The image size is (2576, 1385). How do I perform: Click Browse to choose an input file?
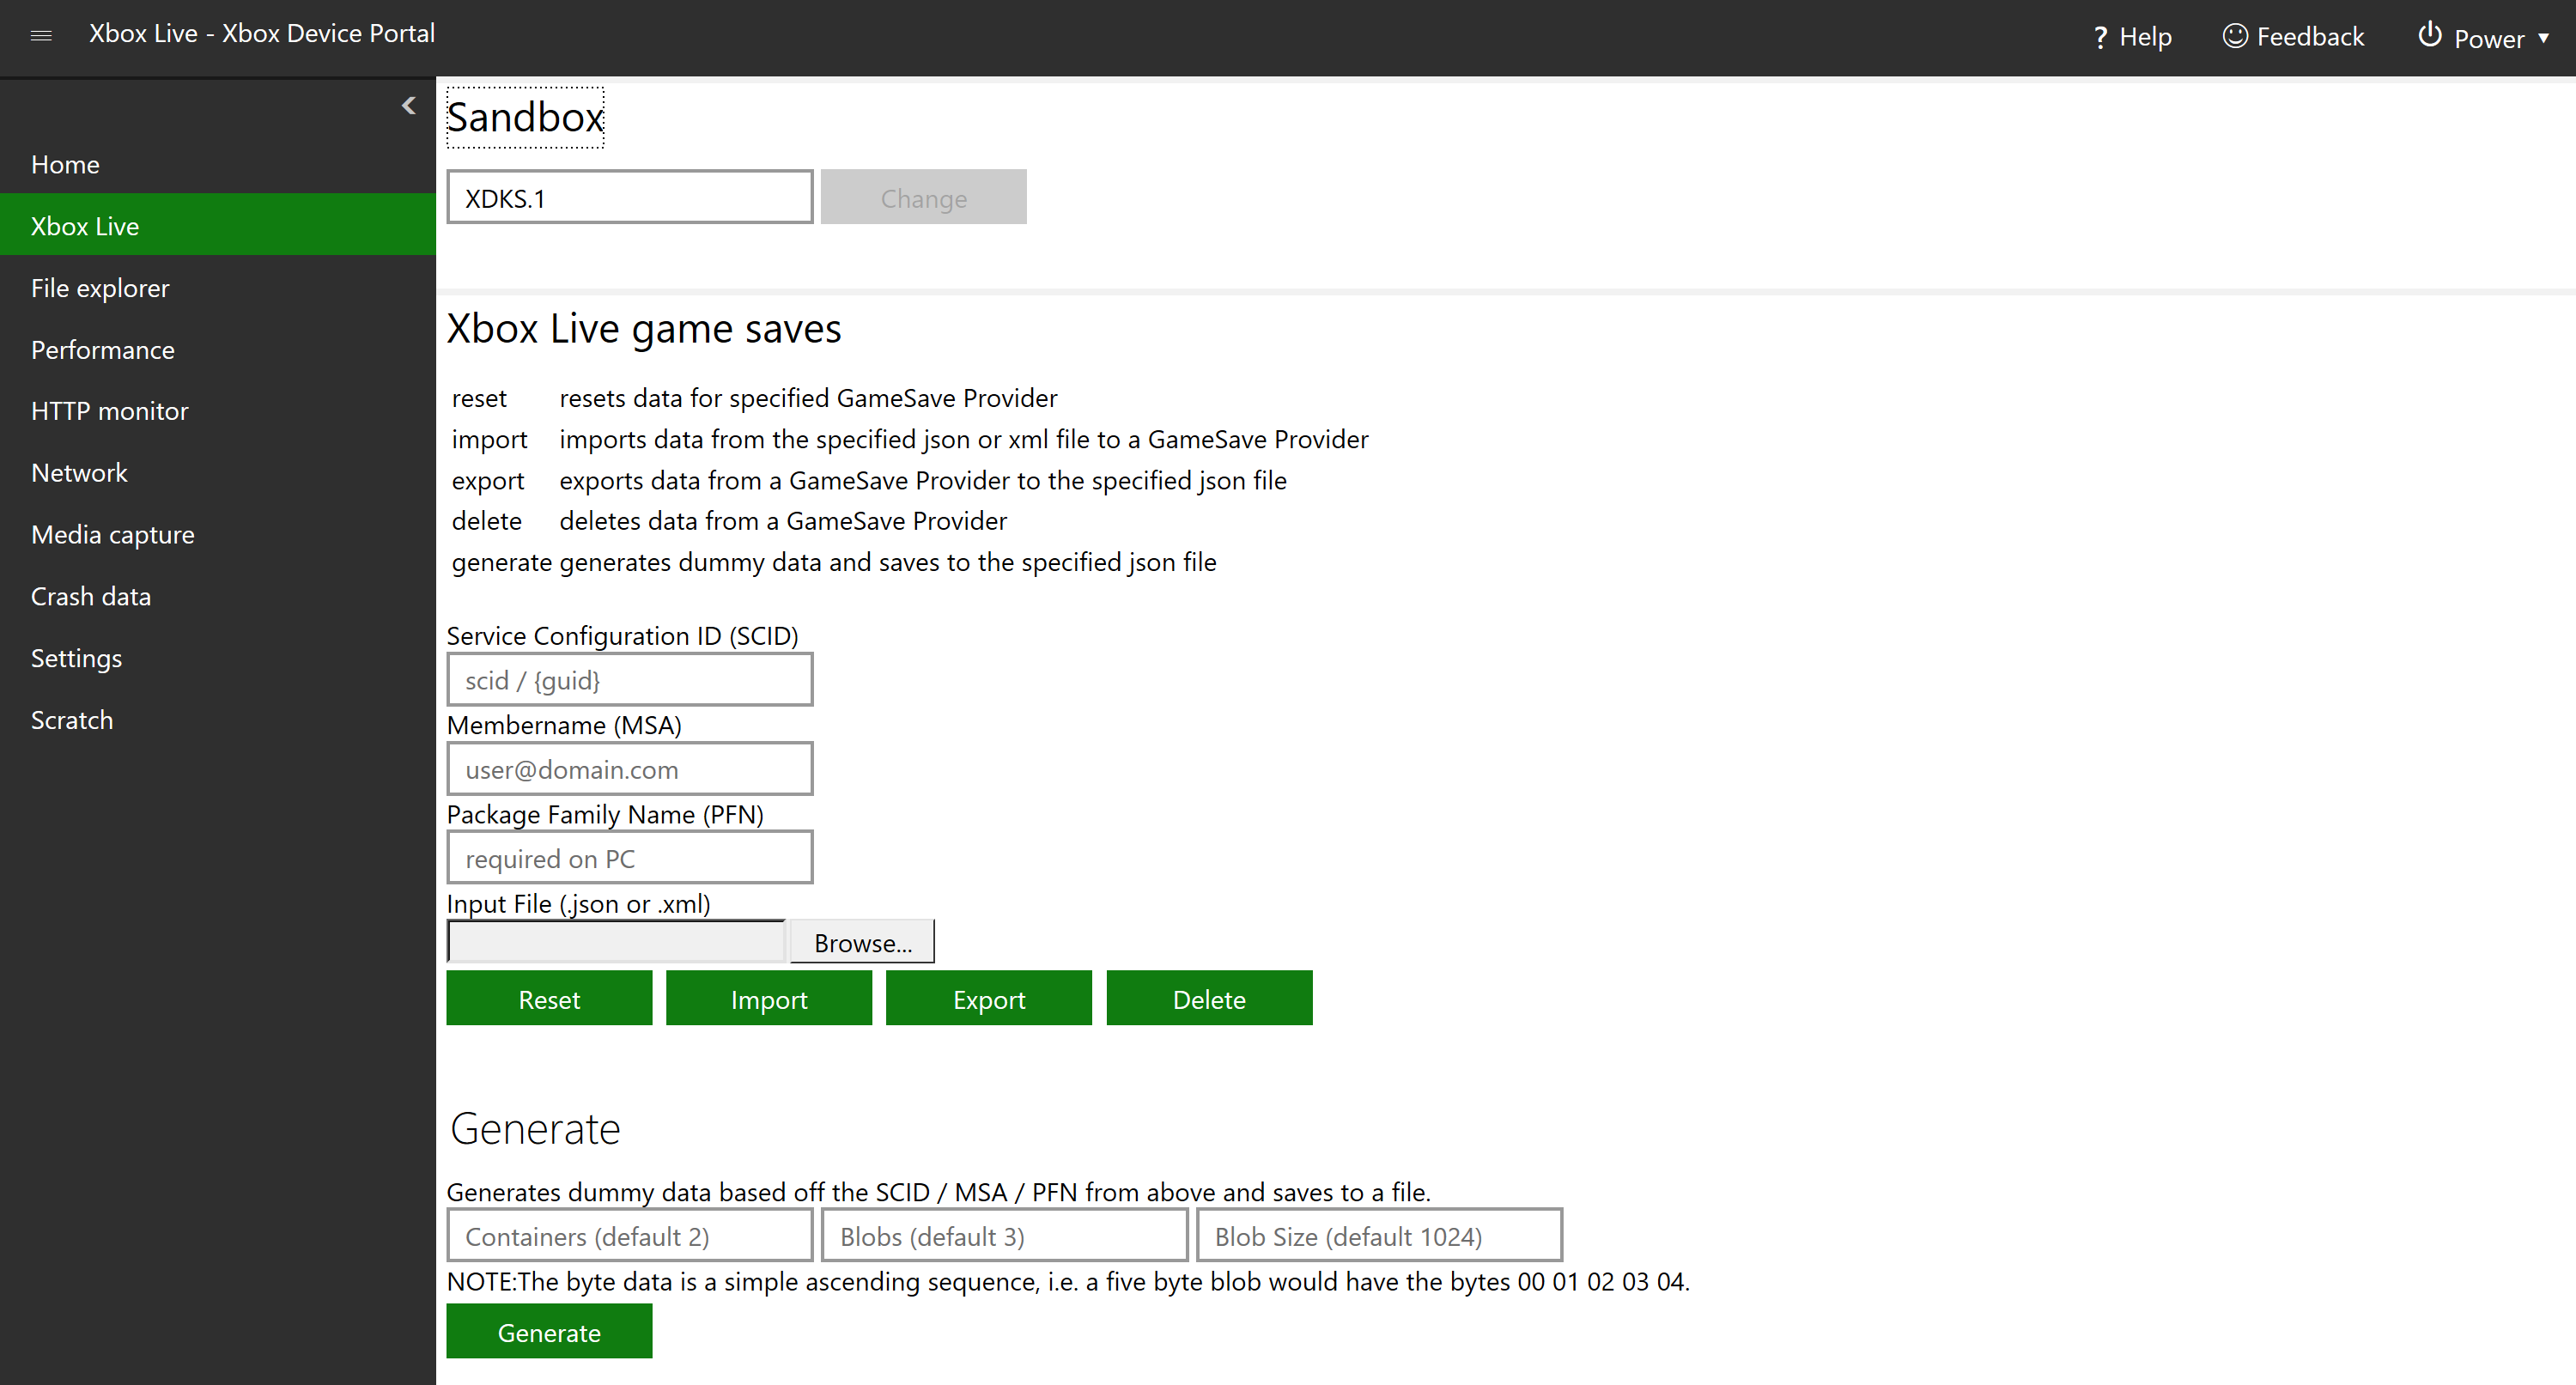tap(861, 941)
